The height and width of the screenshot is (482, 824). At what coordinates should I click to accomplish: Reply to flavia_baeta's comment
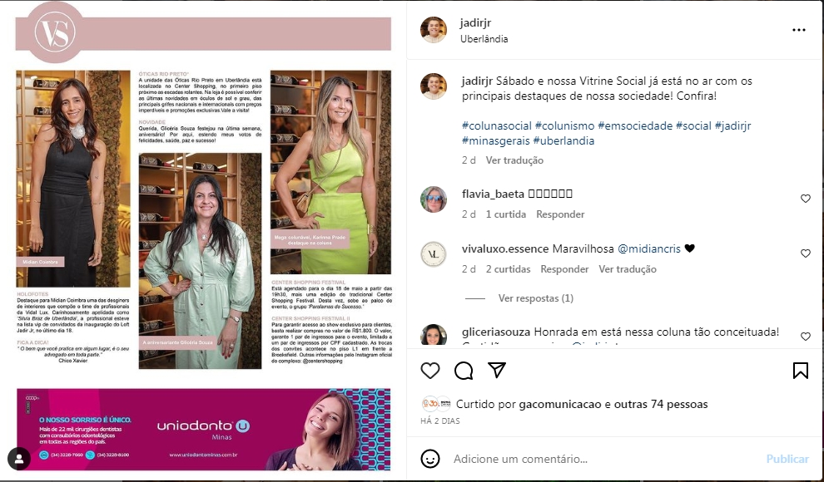(x=560, y=214)
